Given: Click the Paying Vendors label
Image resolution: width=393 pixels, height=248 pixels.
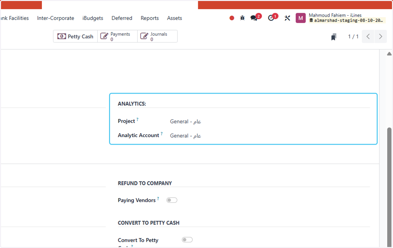Looking at the screenshot, I should [137, 200].
